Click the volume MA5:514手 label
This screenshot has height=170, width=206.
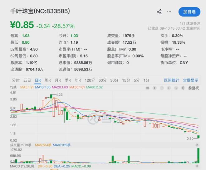click(43, 145)
